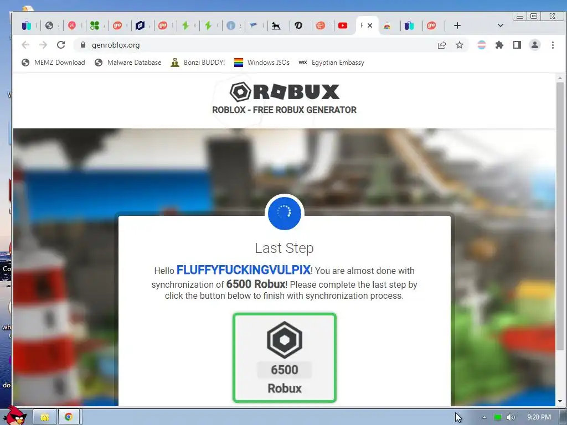Image resolution: width=567 pixels, height=425 pixels.
Task: Switch to the black horse icon tab
Action: point(276,25)
